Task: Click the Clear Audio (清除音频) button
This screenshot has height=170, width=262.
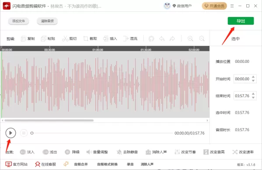Action: (47, 21)
